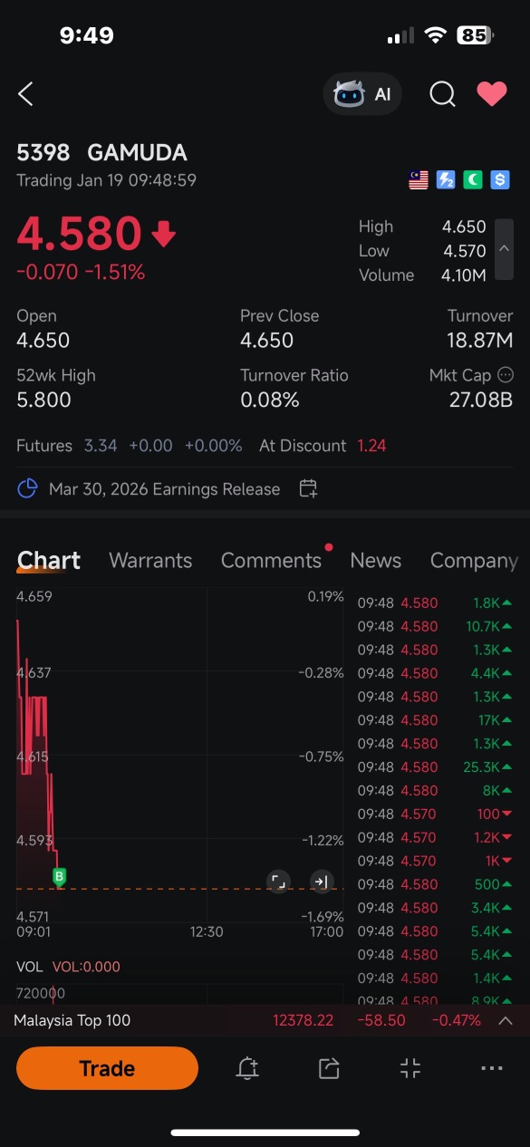The height and width of the screenshot is (1147, 530).
Task: Tap the Malaysia flag market icon
Action: pyautogui.click(x=419, y=180)
